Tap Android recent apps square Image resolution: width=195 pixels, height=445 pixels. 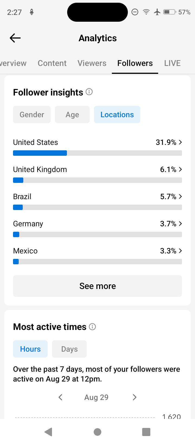146,432
